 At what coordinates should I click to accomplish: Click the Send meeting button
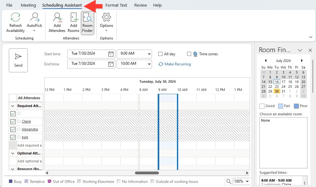point(18,60)
